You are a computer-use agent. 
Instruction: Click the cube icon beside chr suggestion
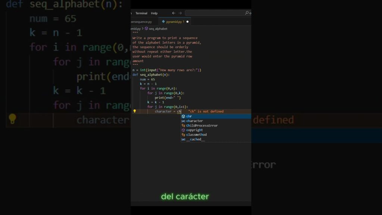[x=183, y=116]
